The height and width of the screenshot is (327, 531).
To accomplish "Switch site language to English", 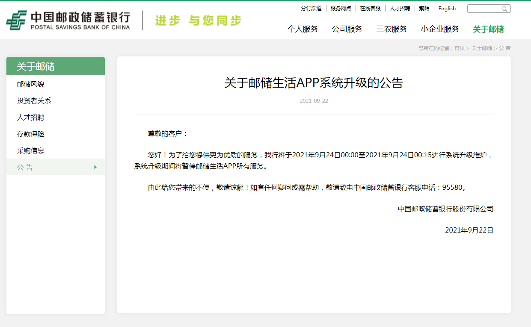I will [x=447, y=9].
